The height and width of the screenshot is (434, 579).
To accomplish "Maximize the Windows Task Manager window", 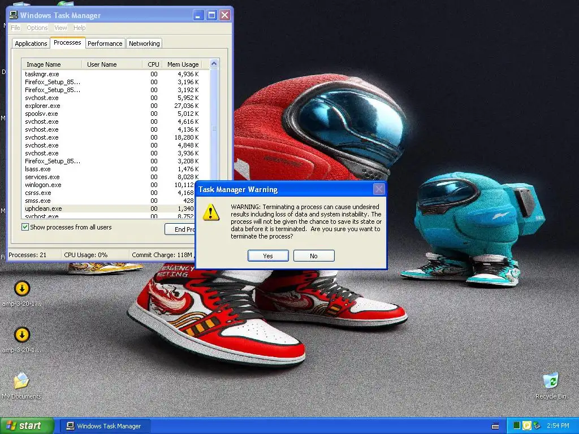I will [211, 15].
